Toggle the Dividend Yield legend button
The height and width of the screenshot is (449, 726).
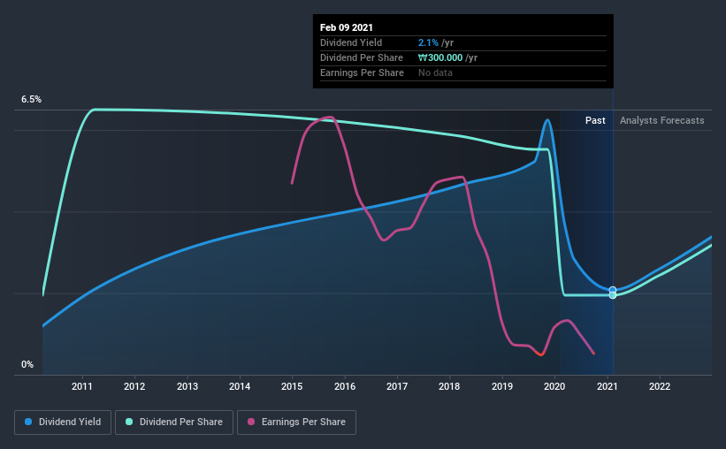coord(63,422)
